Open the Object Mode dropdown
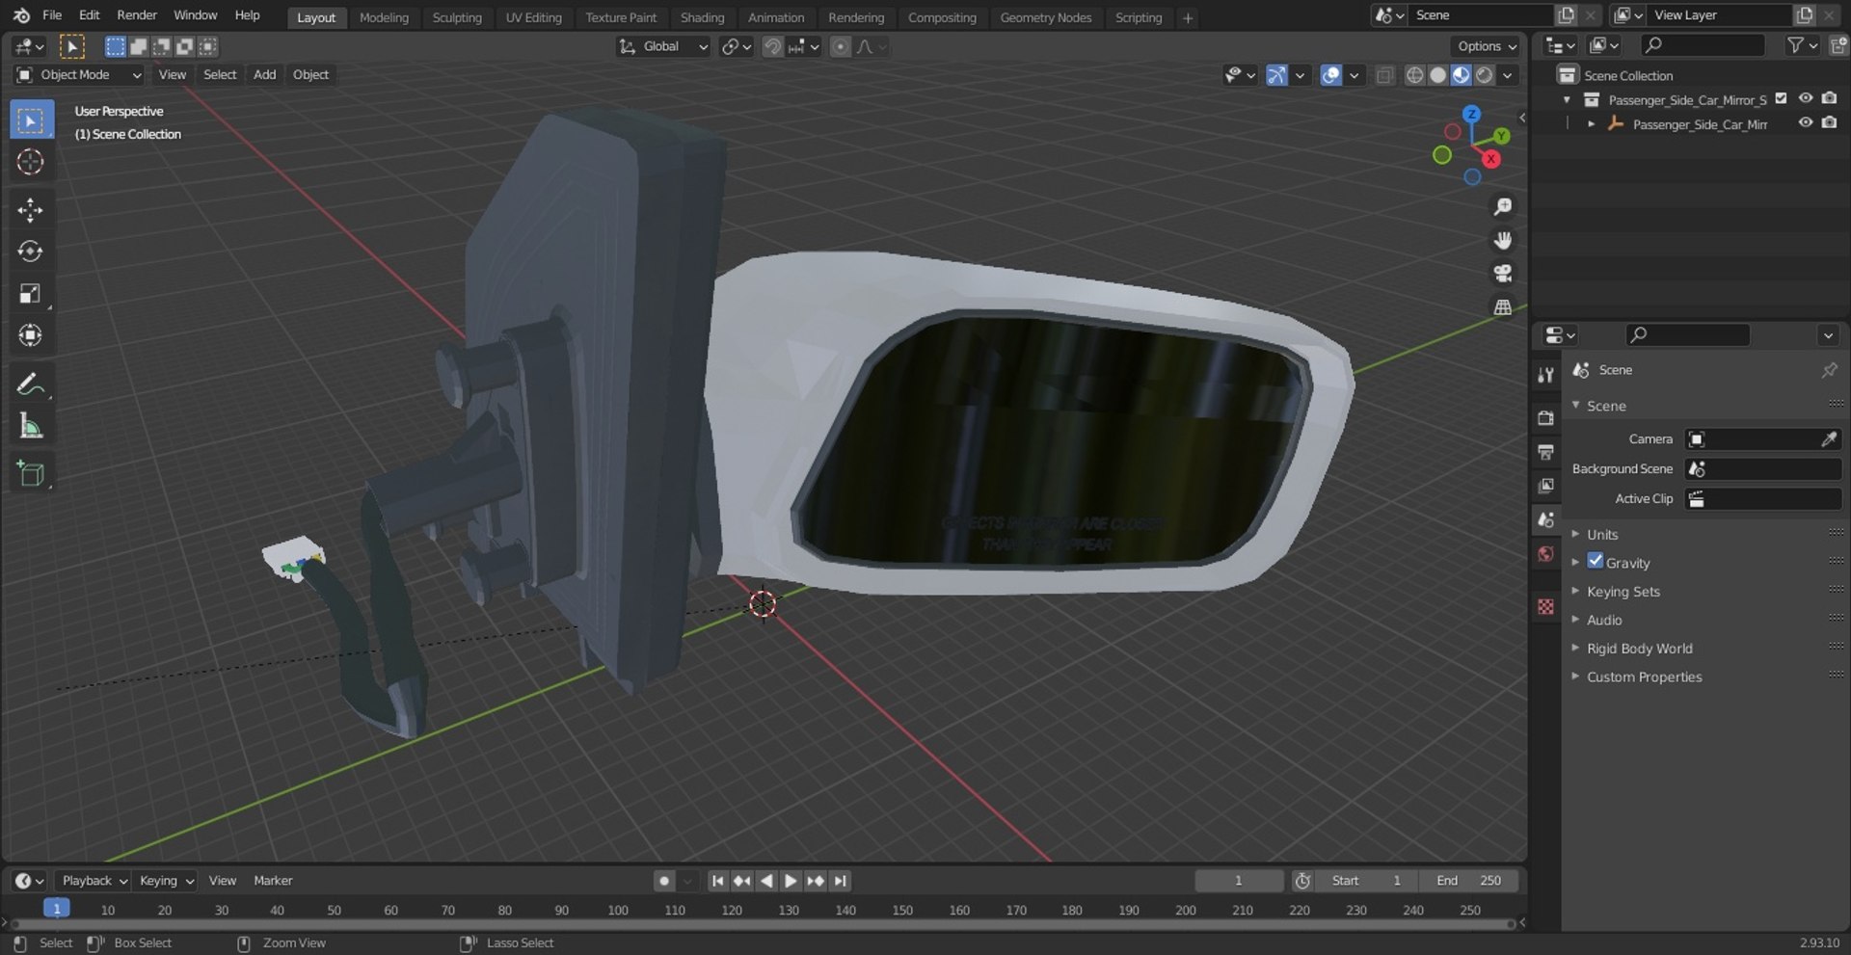This screenshot has height=955, width=1851. 79,75
